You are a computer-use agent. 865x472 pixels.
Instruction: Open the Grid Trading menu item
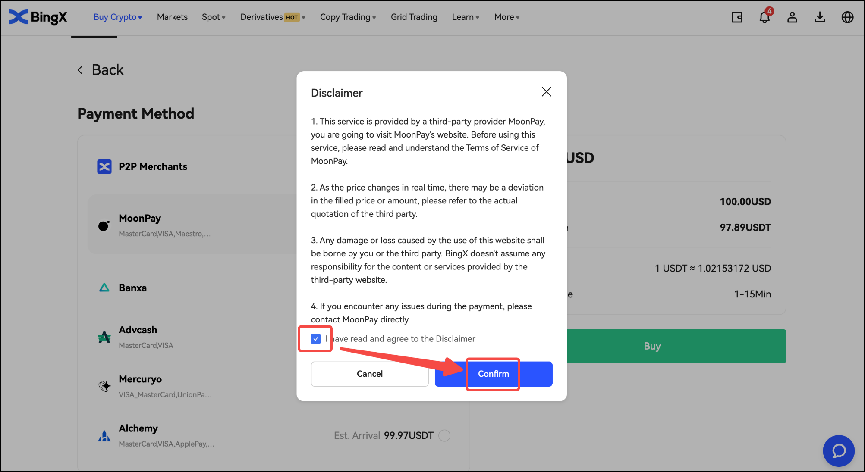tap(414, 17)
